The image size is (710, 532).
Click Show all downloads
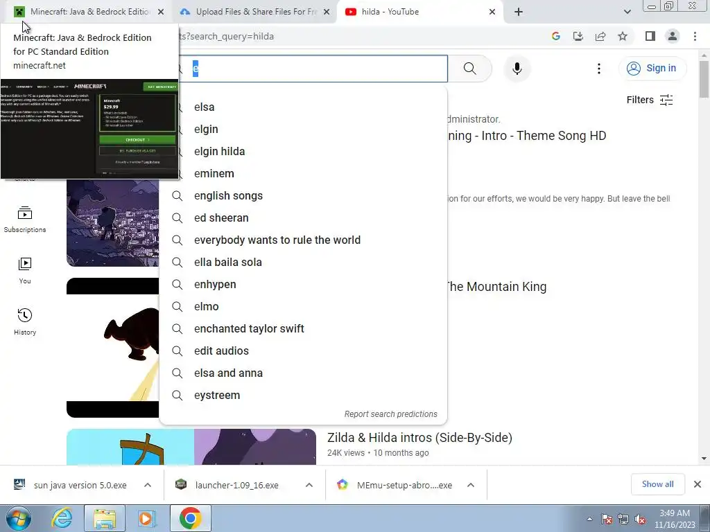point(657,484)
